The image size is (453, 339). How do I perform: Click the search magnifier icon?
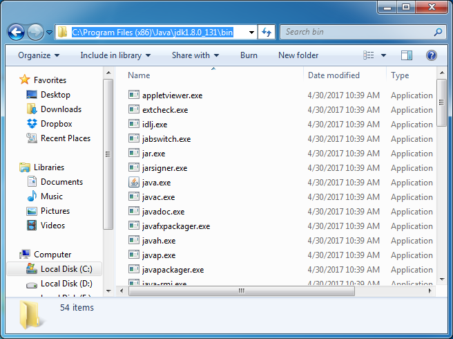(x=438, y=32)
